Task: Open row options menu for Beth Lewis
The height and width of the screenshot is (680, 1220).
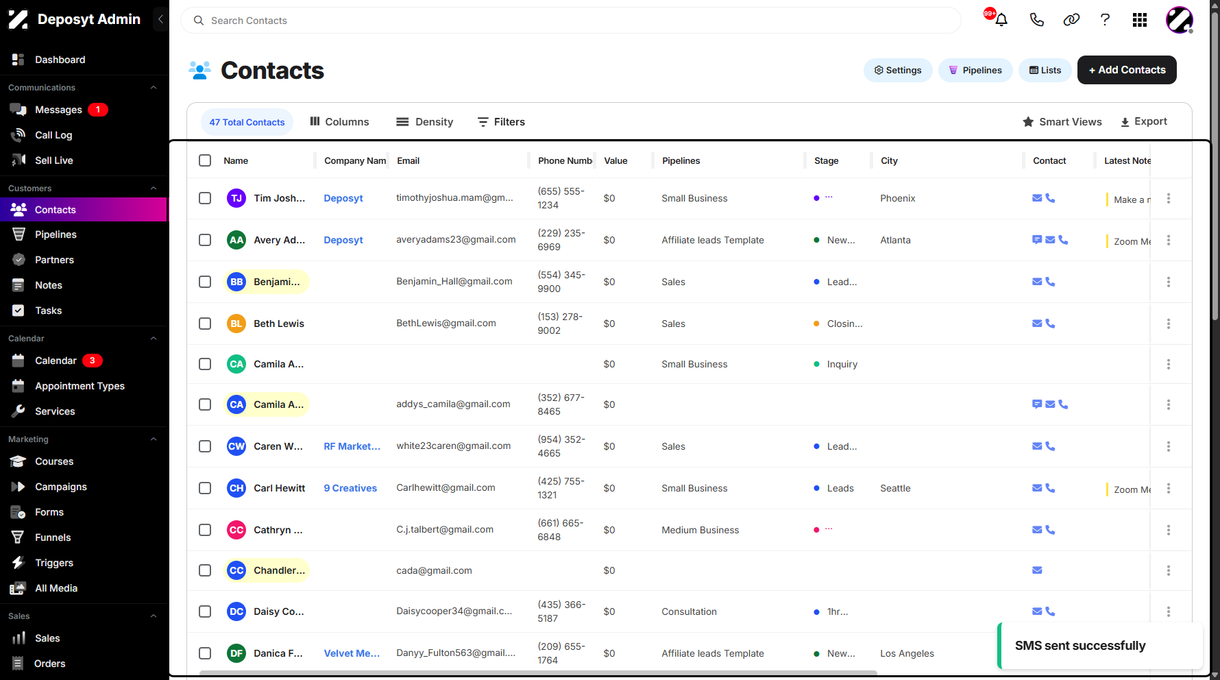Action: tap(1169, 324)
